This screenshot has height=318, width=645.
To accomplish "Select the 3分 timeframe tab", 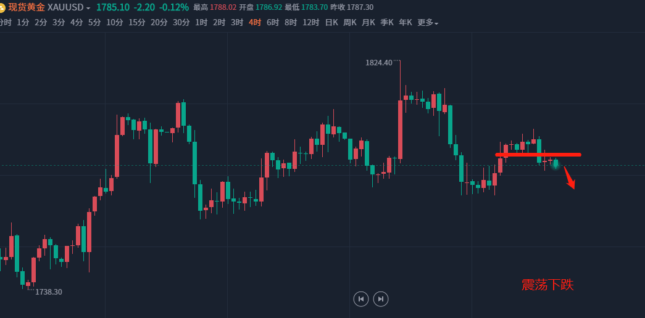I will point(59,23).
